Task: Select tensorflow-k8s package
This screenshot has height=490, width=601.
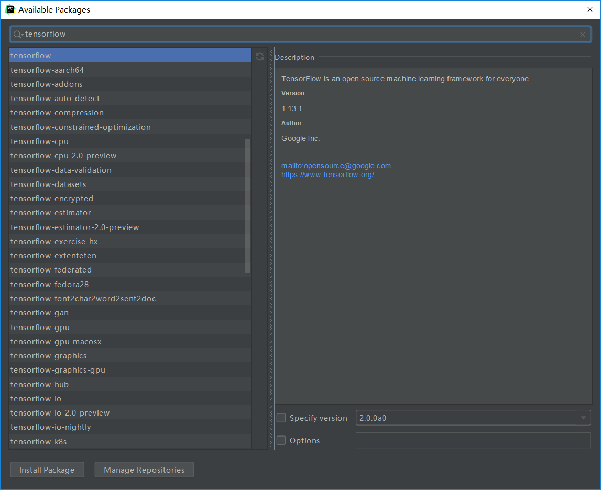Action: pos(130,442)
